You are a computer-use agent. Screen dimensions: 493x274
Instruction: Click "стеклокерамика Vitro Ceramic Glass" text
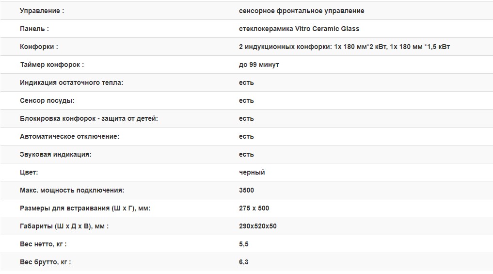(299, 29)
